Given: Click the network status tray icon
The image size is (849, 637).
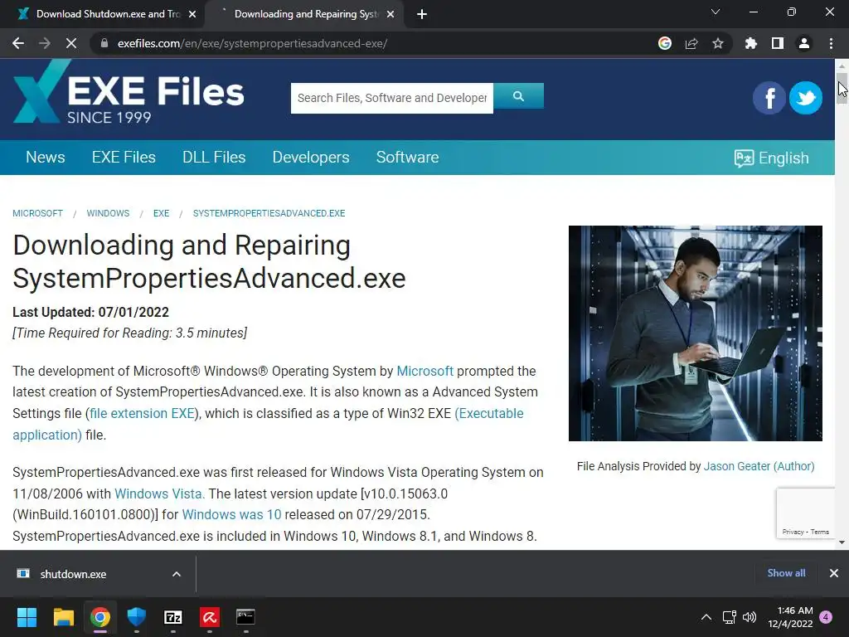Looking at the screenshot, I should pyautogui.click(x=730, y=617).
